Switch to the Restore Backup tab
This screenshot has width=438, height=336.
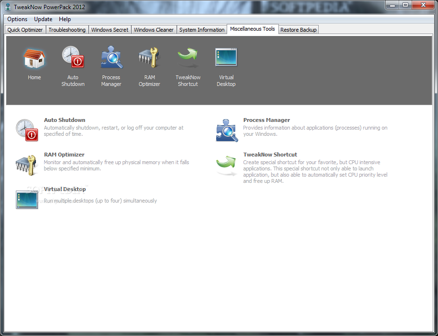coord(299,30)
